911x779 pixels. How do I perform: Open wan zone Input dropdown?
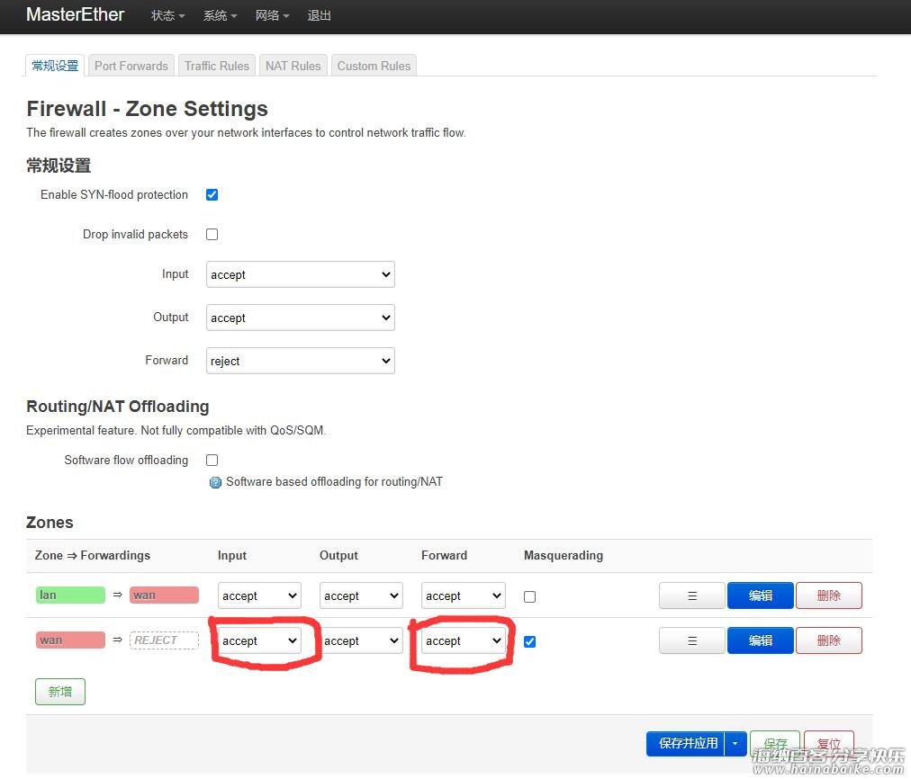[259, 640]
